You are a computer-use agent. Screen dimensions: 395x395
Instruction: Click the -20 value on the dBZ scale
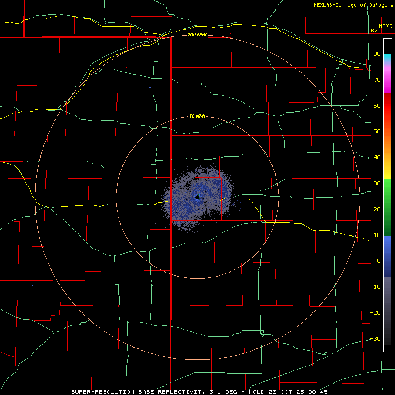click(x=375, y=312)
